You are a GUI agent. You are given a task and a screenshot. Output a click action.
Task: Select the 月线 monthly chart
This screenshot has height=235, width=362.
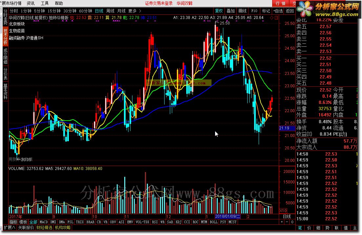121,11
